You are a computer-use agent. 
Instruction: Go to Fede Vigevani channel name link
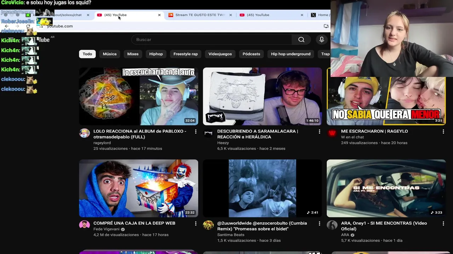107,229
